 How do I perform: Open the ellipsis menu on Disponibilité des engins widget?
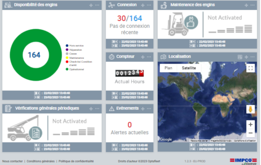[97, 5]
